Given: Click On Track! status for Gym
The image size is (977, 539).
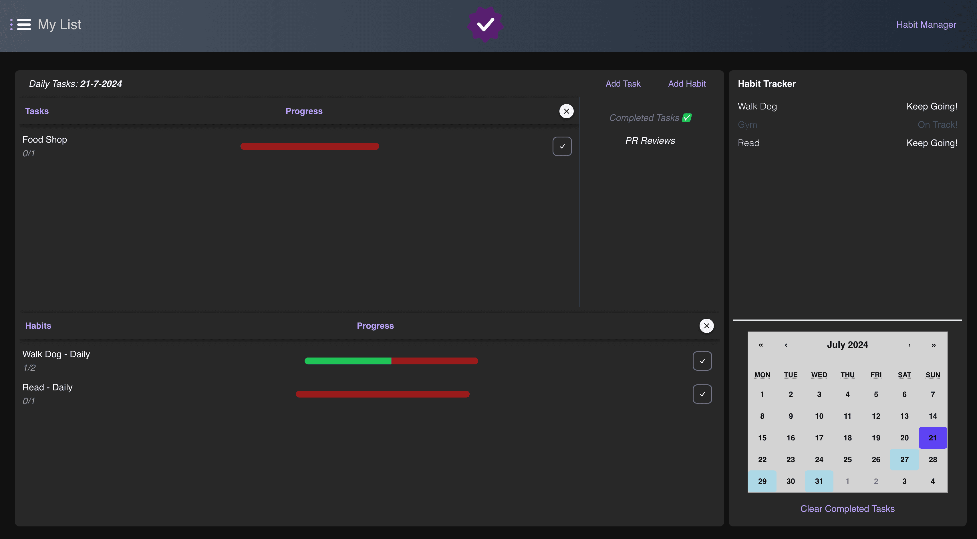Looking at the screenshot, I should (937, 125).
